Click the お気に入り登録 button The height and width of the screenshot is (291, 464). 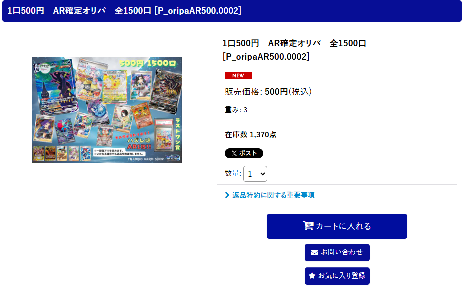[x=337, y=276]
